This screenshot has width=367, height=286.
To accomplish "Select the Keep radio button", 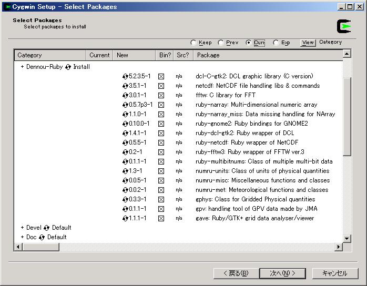I will click(x=193, y=43).
